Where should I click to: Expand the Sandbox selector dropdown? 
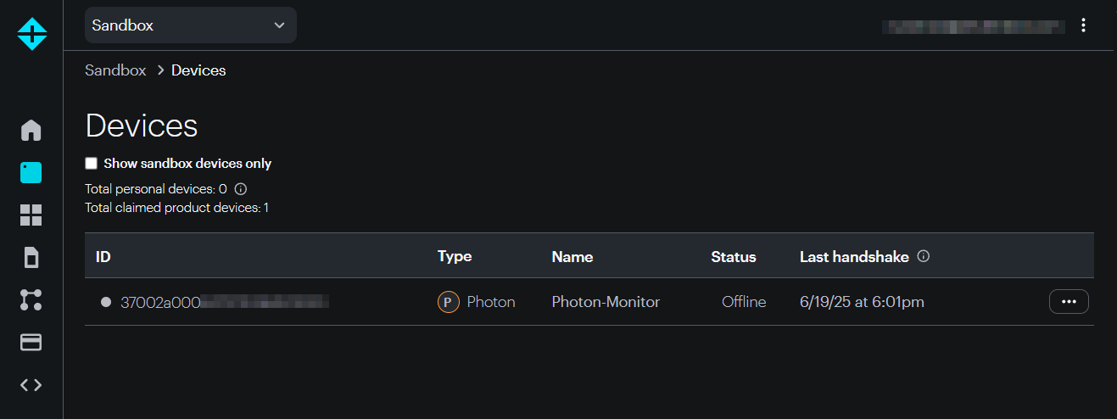pyautogui.click(x=191, y=25)
